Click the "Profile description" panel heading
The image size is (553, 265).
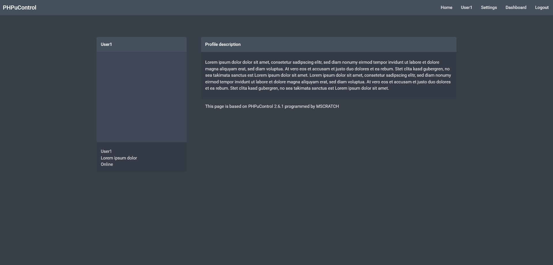[x=223, y=44]
